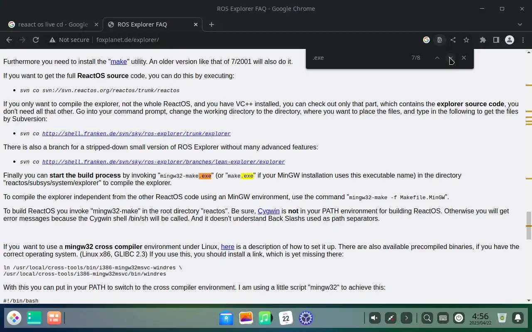The image size is (532, 332).
Task: Click the '#!/bin/bash' line
Action: [x=21, y=301]
